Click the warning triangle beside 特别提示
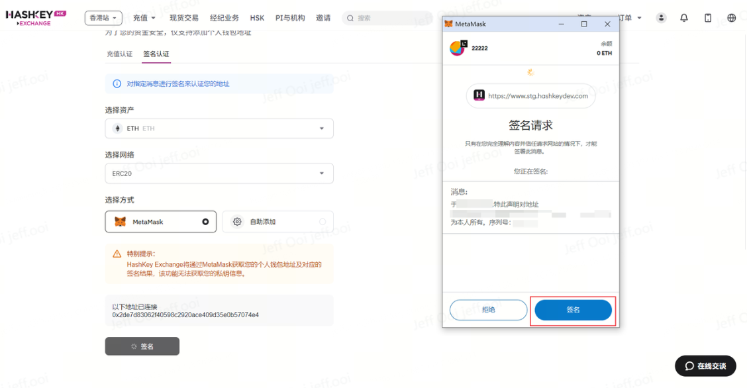Screen dimensions: 747x388 [x=117, y=254]
